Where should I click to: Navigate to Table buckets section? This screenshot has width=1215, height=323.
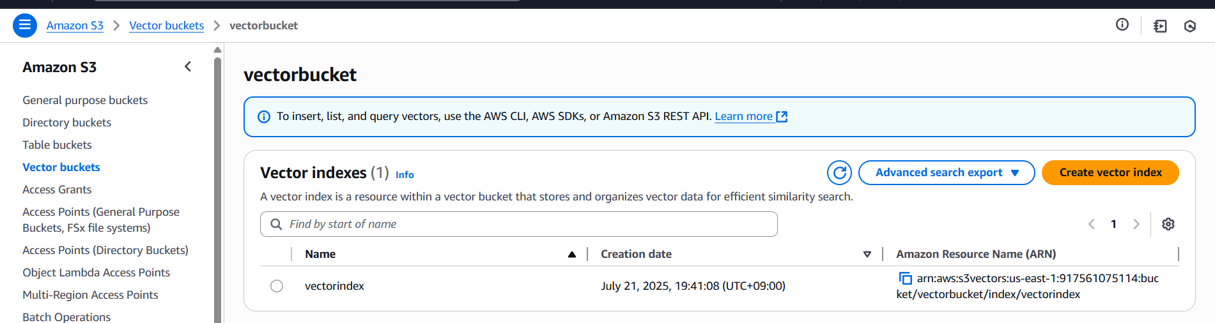[57, 145]
